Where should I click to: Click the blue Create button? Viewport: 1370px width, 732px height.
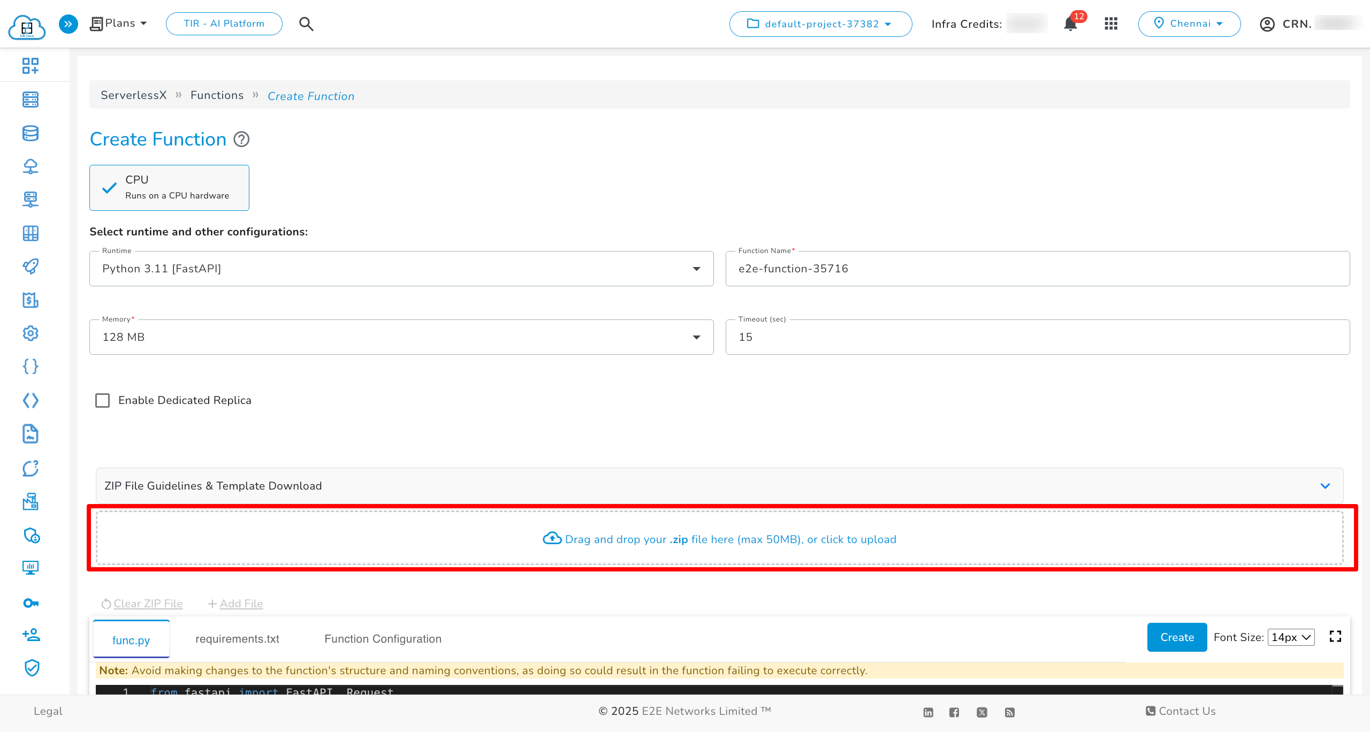point(1177,637)
